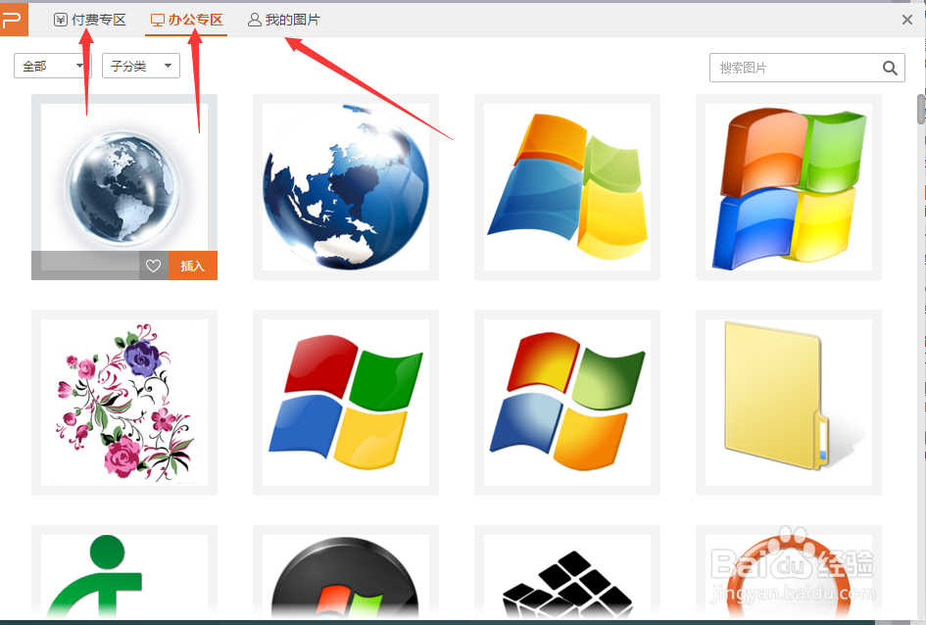Expand the 子分类 subcategory dropdown
The width and height of the screenshot is (926, 625).
(x=140, y=66)
